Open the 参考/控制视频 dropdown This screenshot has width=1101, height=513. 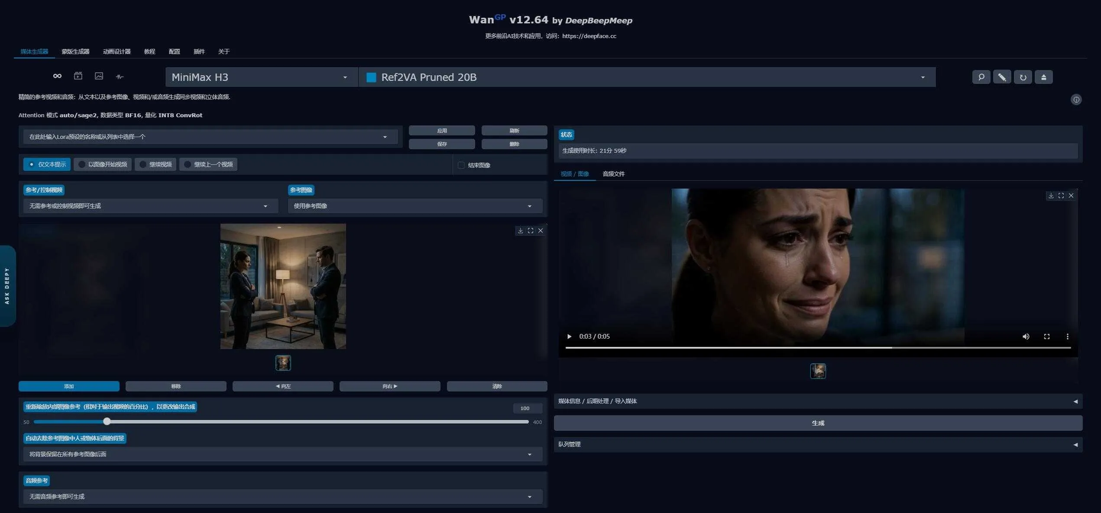151,206
